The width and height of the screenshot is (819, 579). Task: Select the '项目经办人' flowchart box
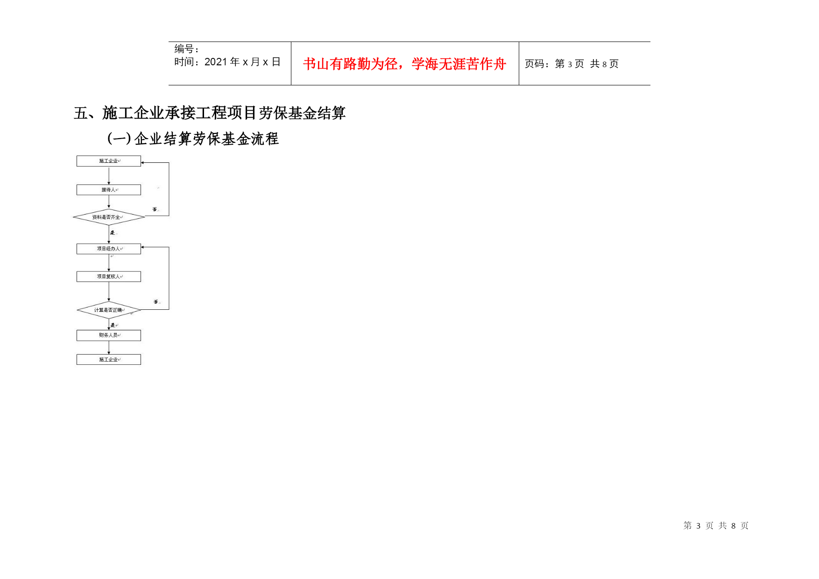pyautogui.click(x=109, y=249)
